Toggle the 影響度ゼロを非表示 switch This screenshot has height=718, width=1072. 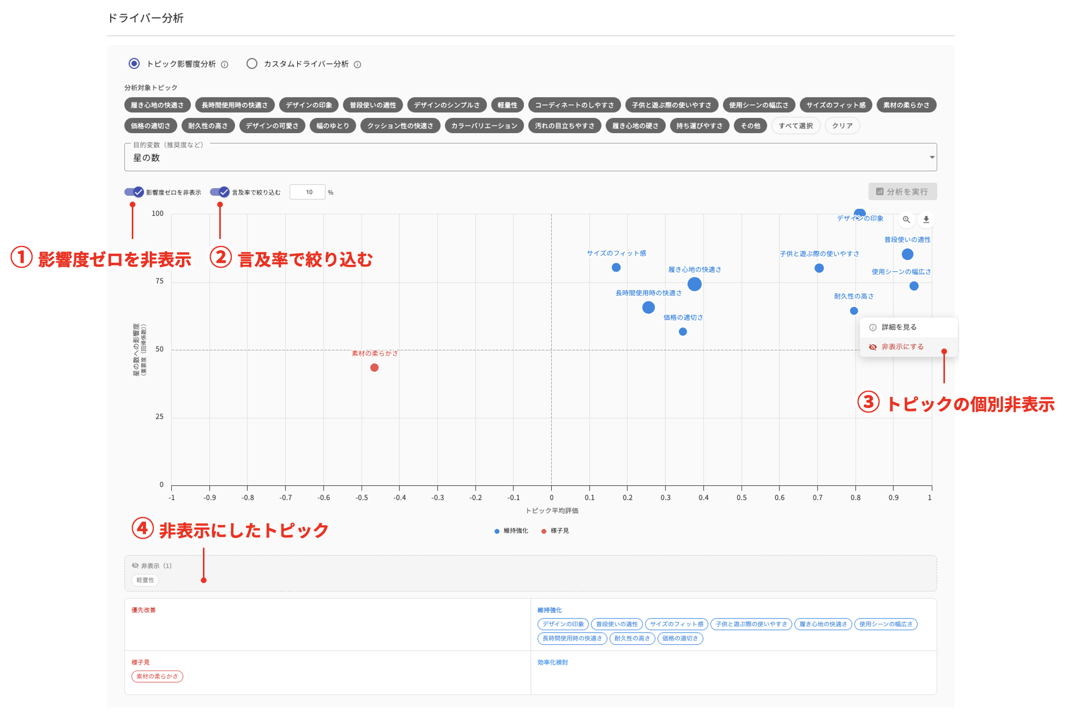pyautogui.click(x=134, y=192)
